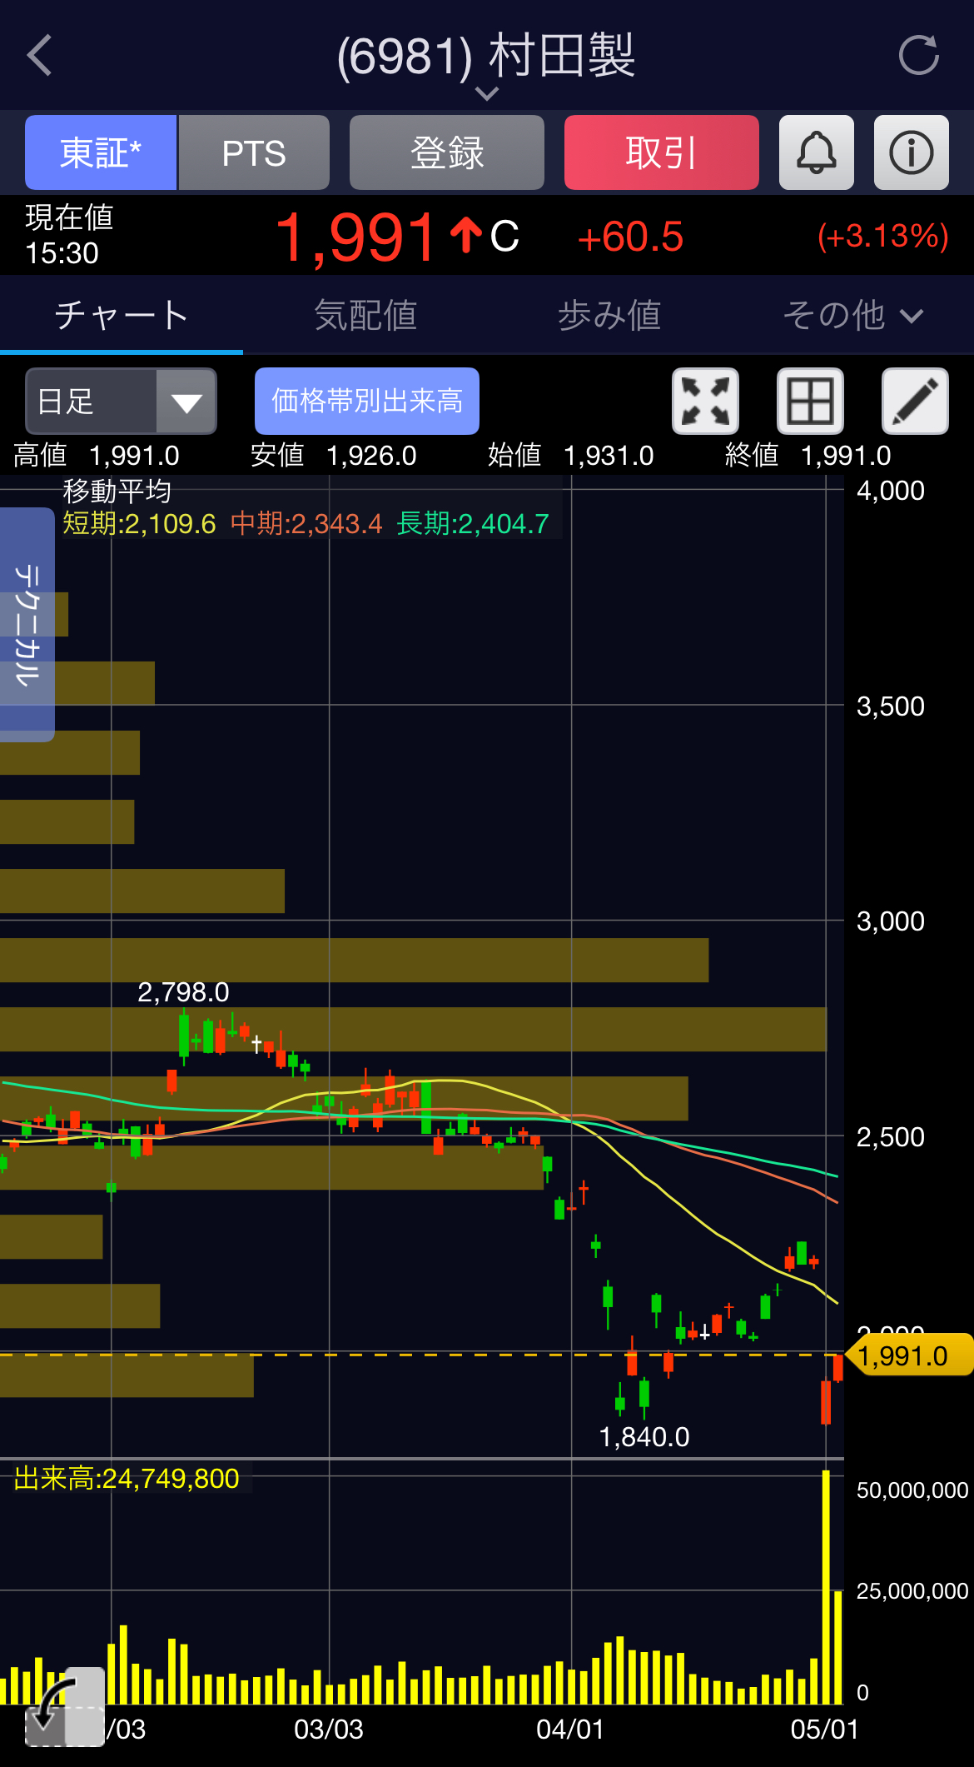Refresh the stock quote data

click(x=918, y=56)
